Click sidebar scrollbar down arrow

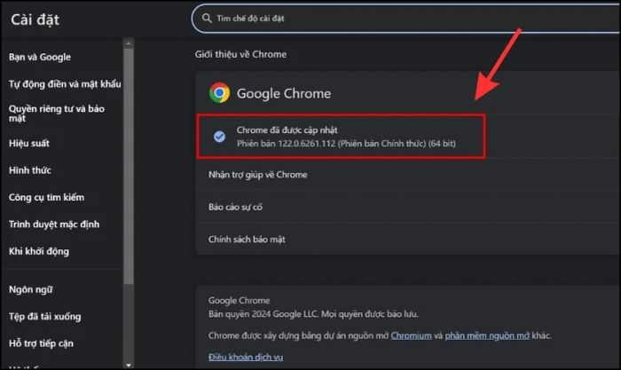pos(129,365)
